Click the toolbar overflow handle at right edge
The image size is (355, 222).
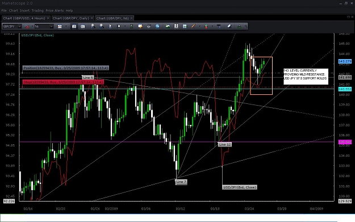(x=246, y=27)
